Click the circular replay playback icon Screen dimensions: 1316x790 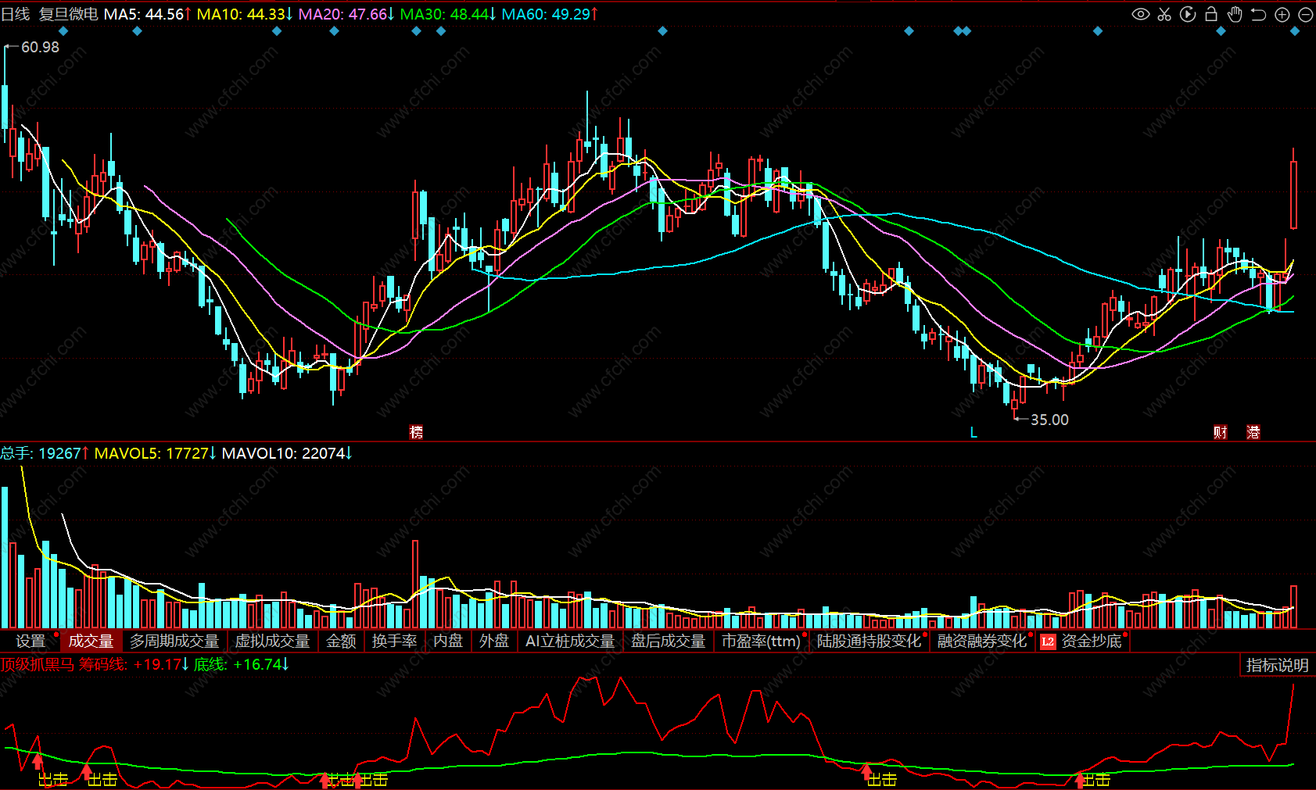tap(1188, 14)
